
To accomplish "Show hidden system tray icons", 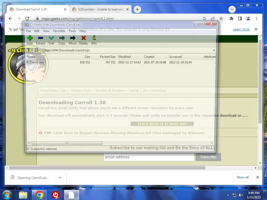I will [228, 195].
